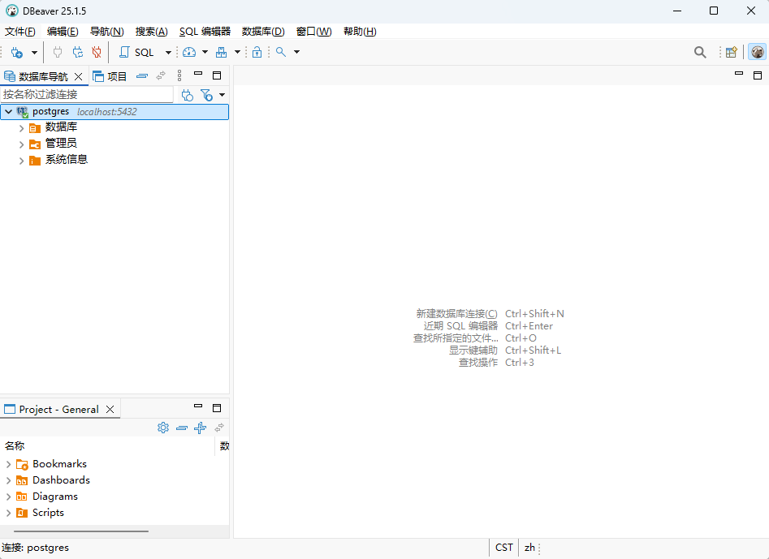Expand the 管理员 folder
Viewport: 769px width, 559px height.
[x=21, y=144]
